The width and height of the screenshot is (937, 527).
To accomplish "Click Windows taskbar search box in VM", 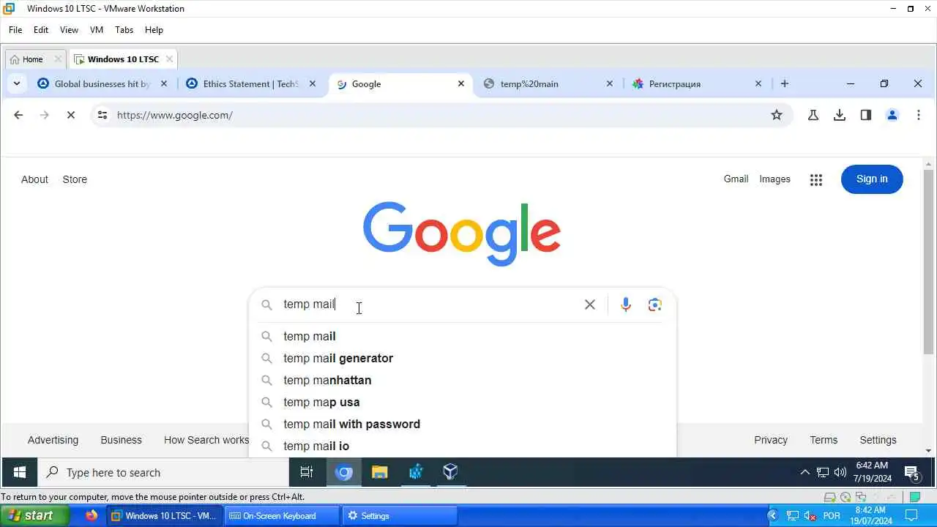I will [163, 473].
